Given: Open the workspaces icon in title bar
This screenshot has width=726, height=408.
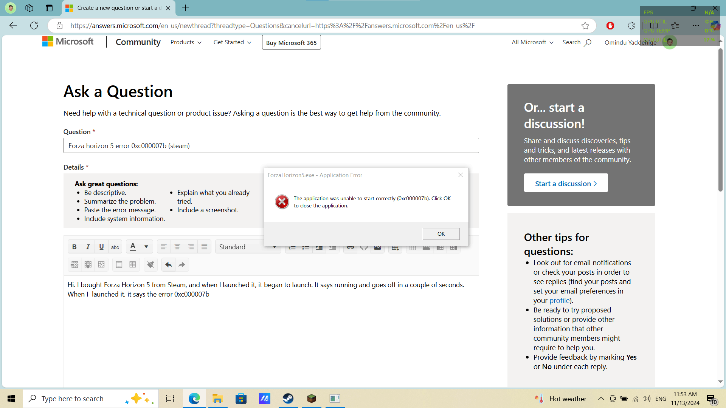Looking at the screenshot, I should [29, 8].
